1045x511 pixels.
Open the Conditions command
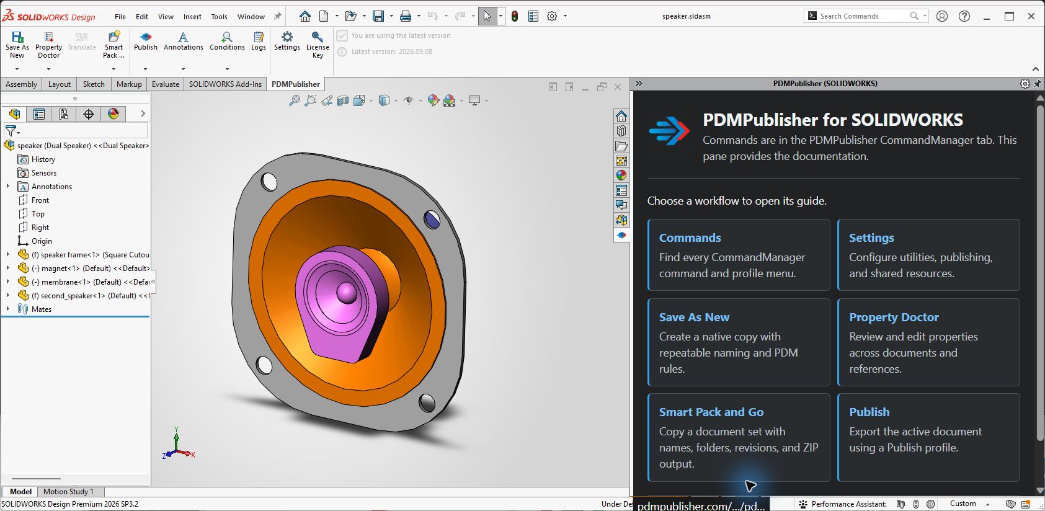pyautogui.click(x=227, y=42)
